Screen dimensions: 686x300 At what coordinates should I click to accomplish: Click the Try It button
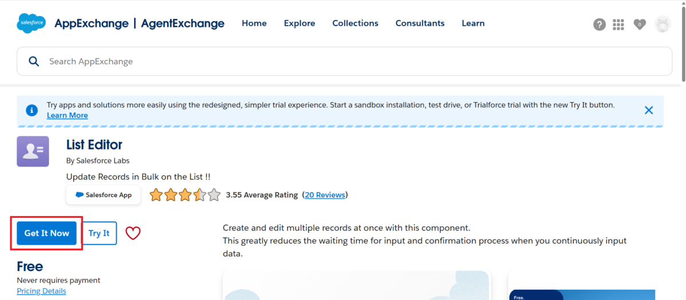coord(99,233)
